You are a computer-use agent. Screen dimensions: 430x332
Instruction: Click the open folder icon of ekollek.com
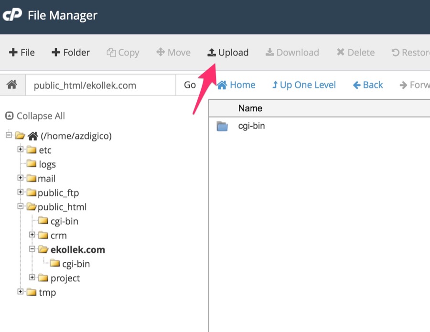pyautogui.click(x=43, y=249)
